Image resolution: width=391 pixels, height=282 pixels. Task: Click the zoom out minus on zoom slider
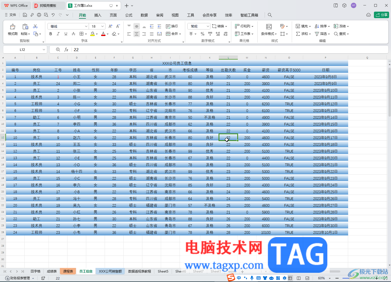(x=337, y=278)
